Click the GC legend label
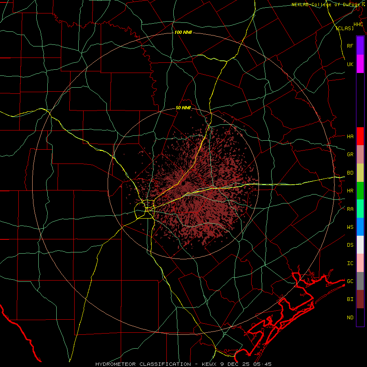Screen dimensions: 367x367 (x=350, y=281)
